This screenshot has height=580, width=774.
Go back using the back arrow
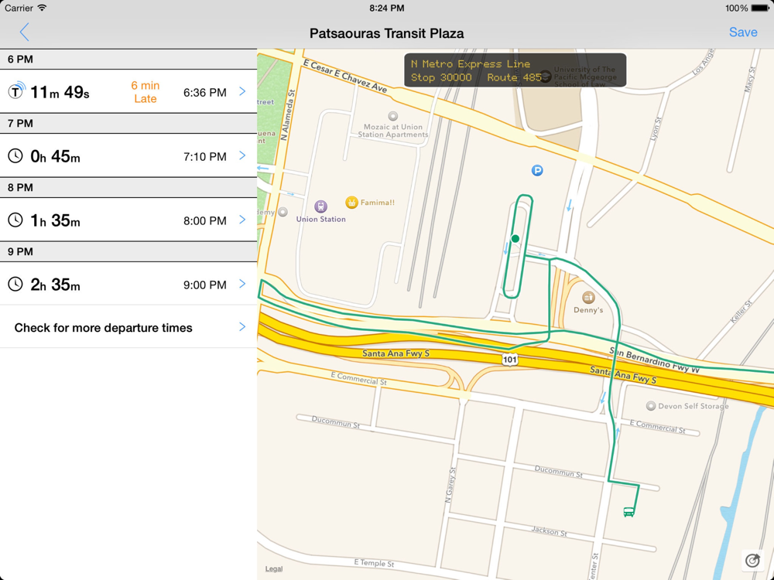[24, 32]
